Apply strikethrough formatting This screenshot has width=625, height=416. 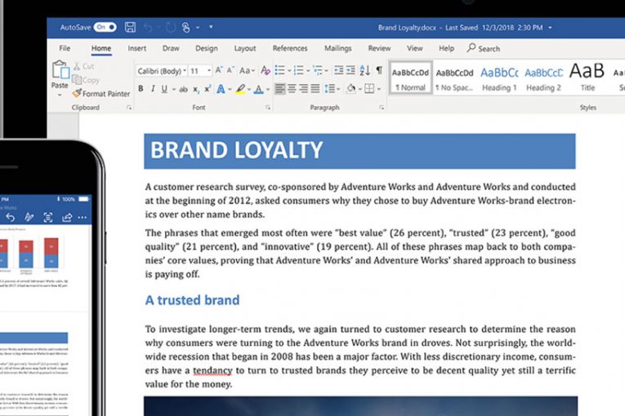183,89
